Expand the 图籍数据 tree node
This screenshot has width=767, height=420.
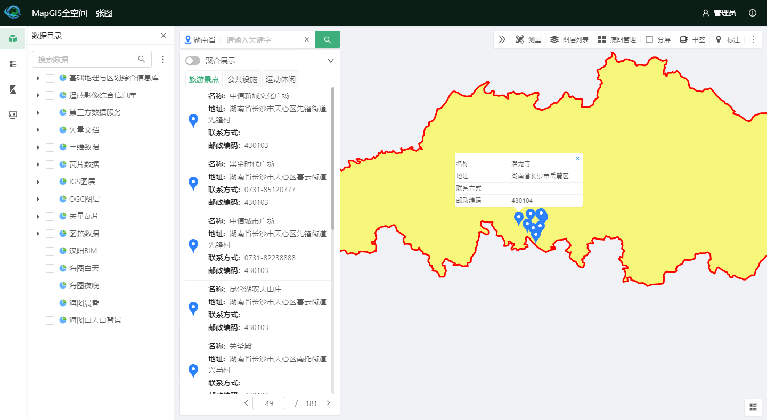(x=38, y=234)
